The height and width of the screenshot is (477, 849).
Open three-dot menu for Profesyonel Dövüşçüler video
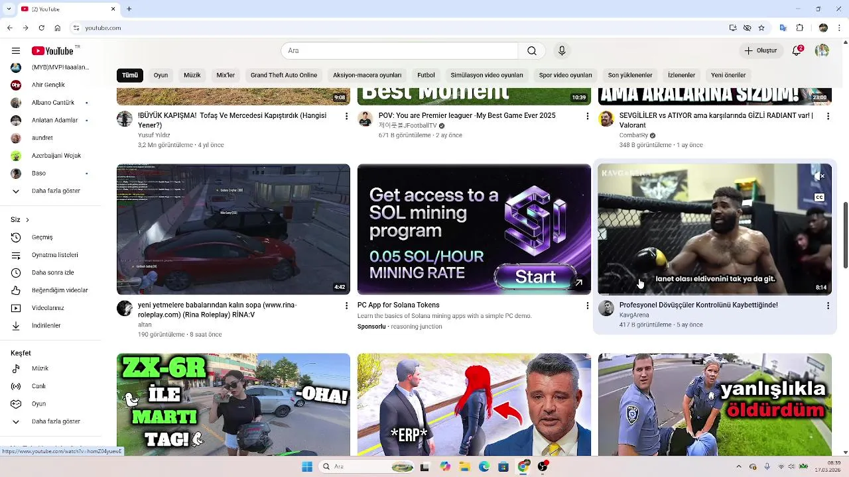(828, 305)
